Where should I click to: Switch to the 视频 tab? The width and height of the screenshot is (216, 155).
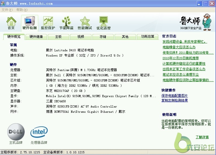(81, 37)
